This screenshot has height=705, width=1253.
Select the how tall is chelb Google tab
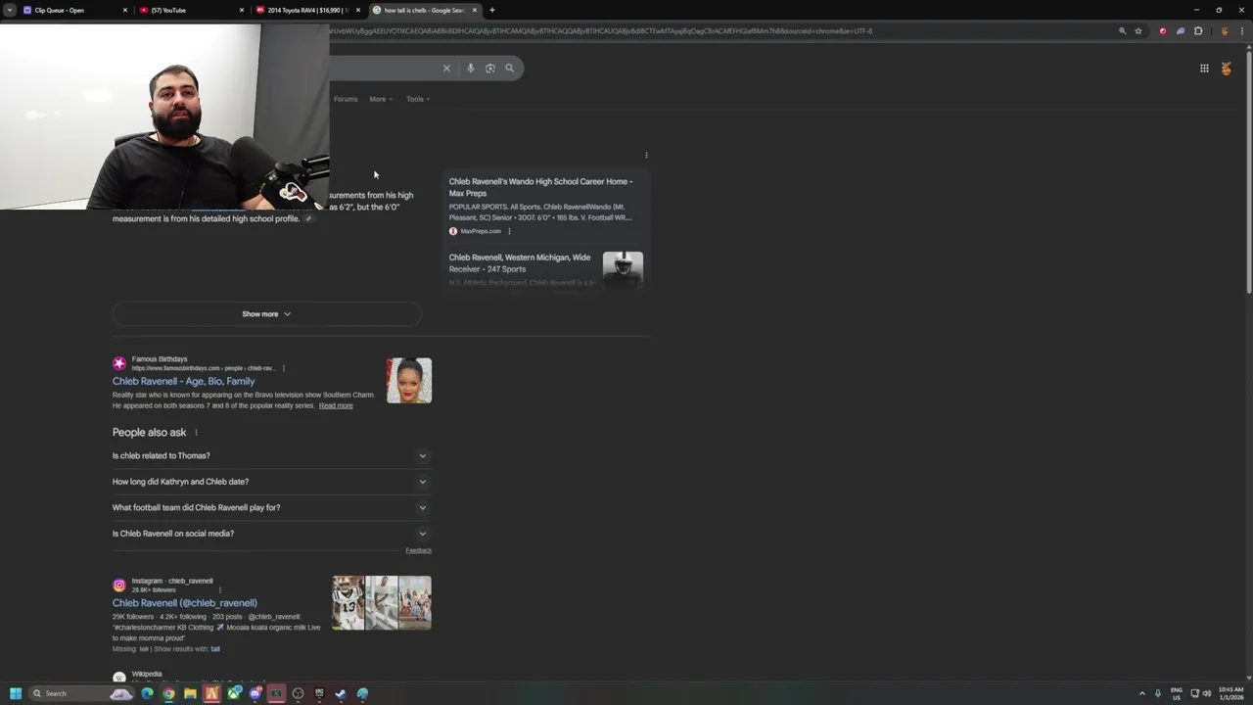coord(424,10)
